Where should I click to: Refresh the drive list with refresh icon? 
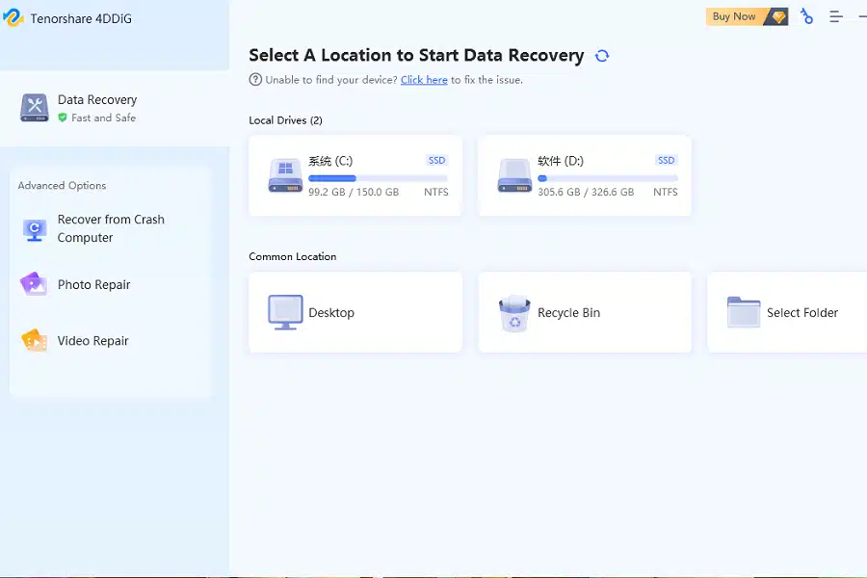click(x=602, y=56)
